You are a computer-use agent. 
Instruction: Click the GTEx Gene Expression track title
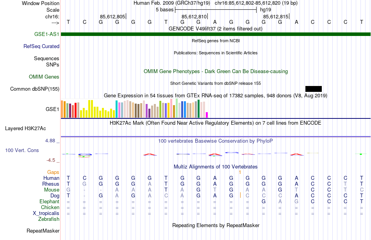coord(216,95)
